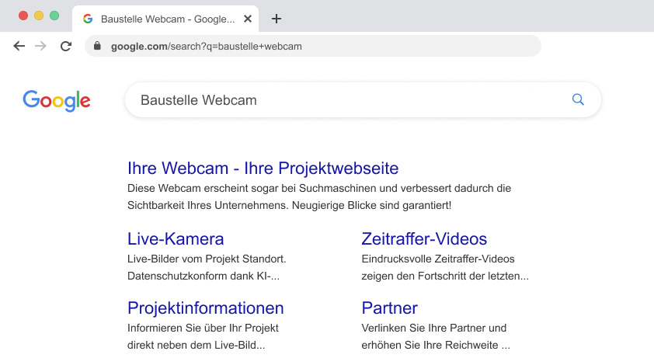The width and height of the screenshot is (654, 358).
Task: Click the Google favicon in the tab
Action: pos(88,19)
